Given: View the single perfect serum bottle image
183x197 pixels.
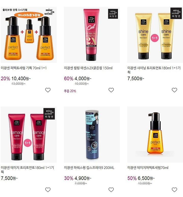Looking at the screenshot, I should point(155,135).
